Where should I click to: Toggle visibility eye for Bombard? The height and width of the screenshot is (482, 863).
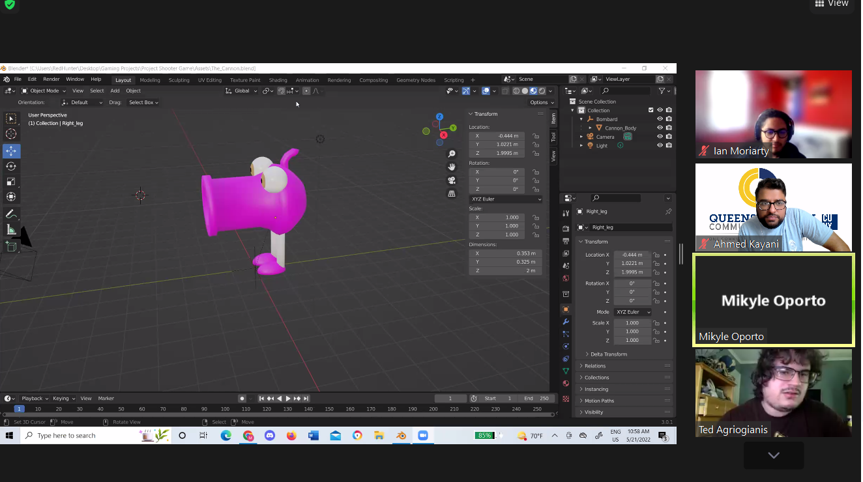point(660,119)
